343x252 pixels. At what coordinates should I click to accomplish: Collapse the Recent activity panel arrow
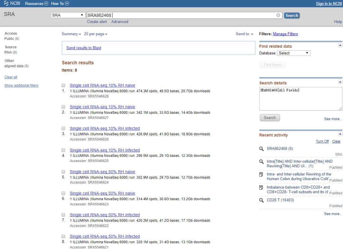pyautogui.click(x=340, y=134)
